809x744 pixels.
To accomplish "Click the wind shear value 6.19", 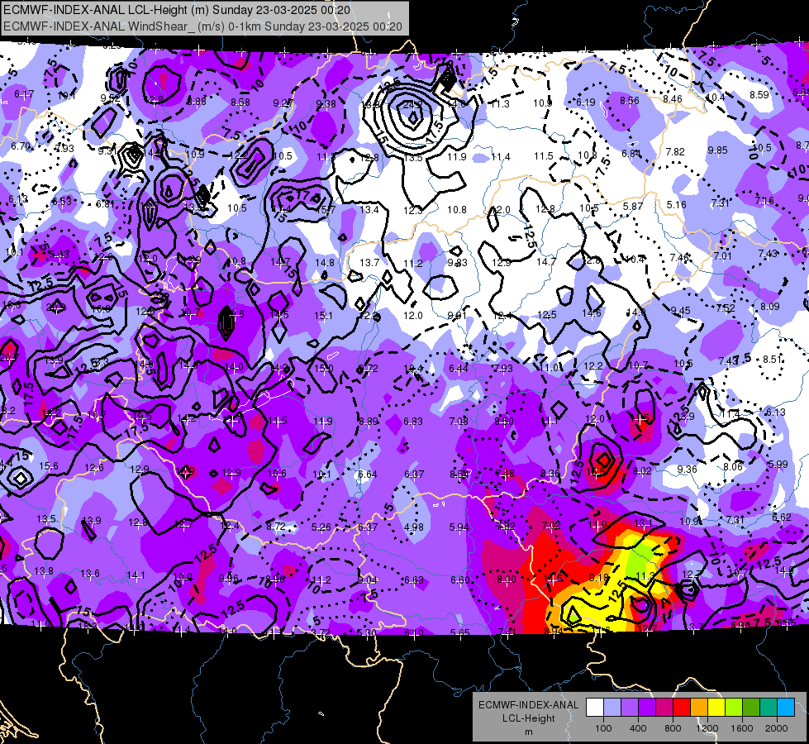I will [586, 103].
